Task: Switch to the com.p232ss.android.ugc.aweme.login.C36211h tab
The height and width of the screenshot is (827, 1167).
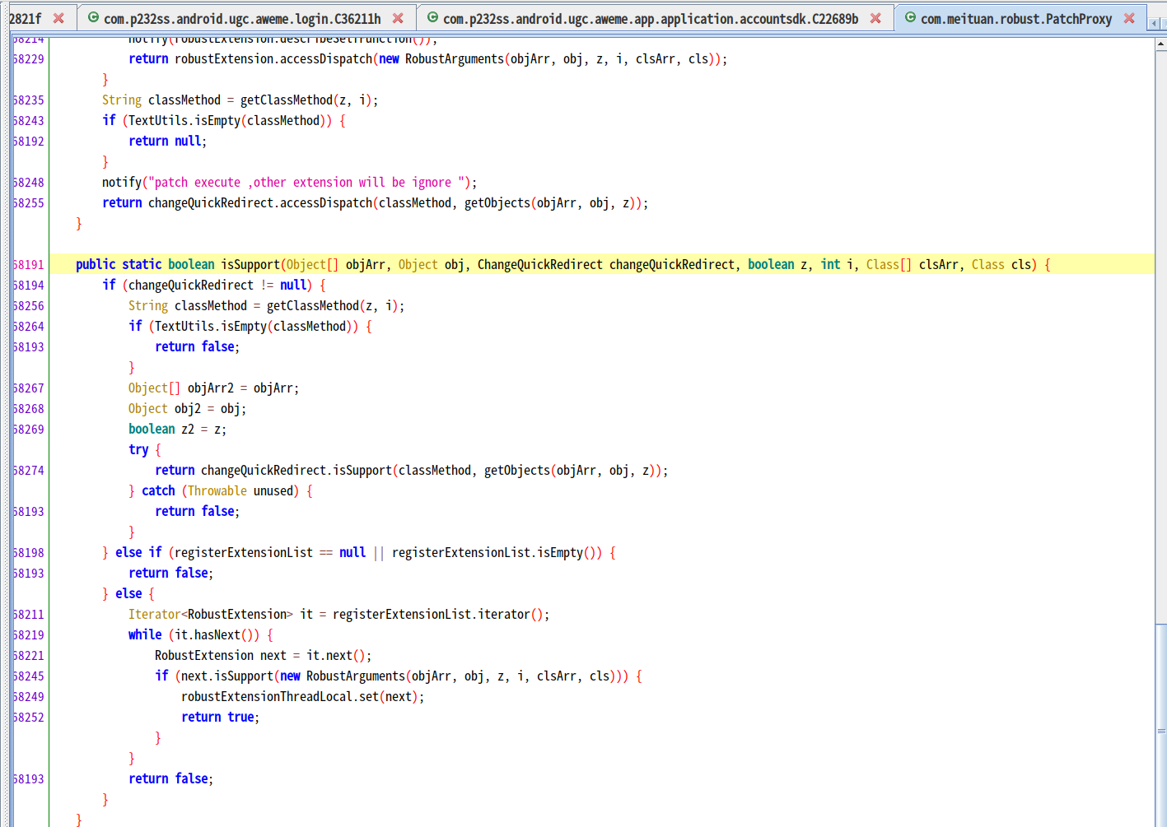Action: 242,19
